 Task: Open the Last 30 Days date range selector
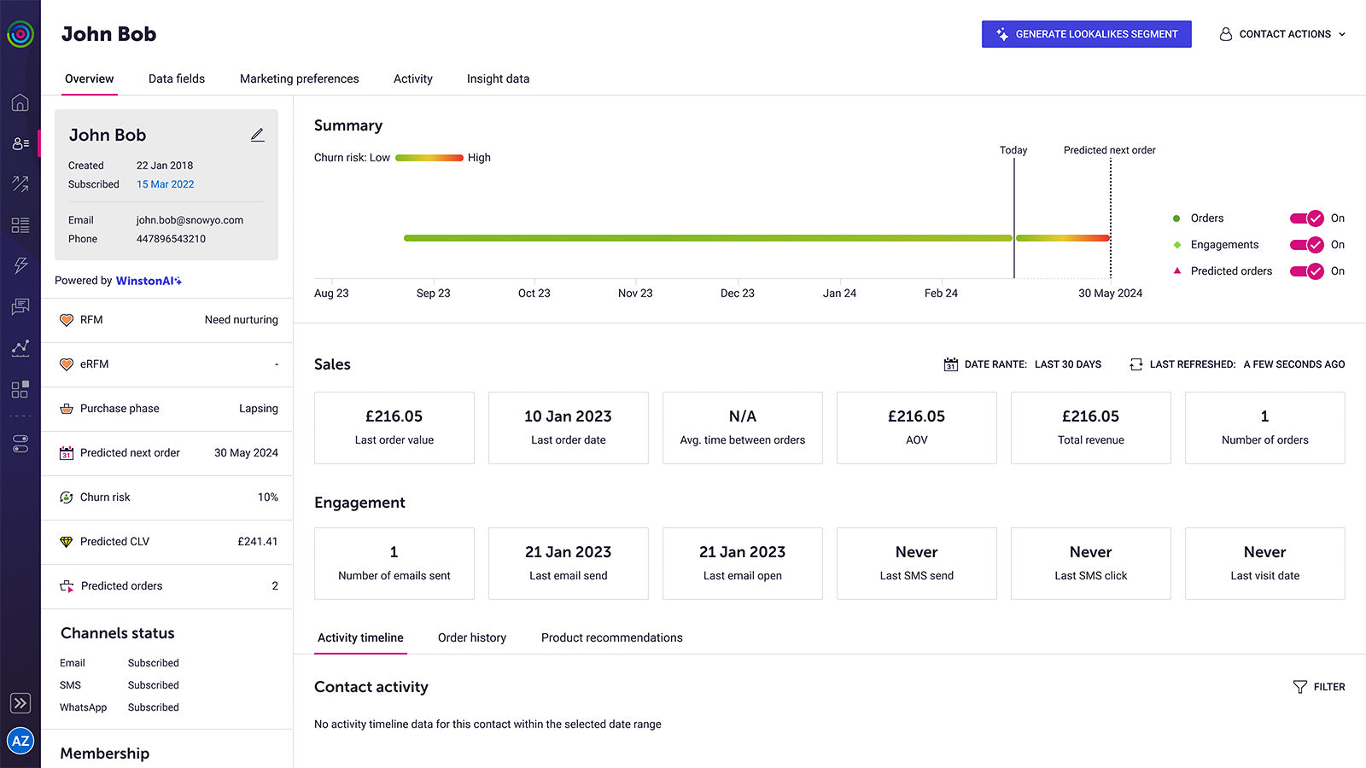pos(1067,364)
